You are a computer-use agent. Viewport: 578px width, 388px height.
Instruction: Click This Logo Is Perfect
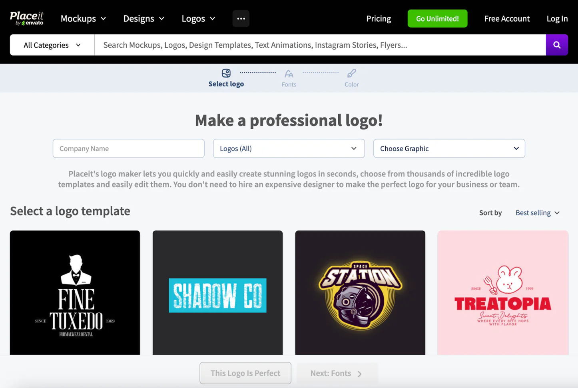(x=245, y=373)
